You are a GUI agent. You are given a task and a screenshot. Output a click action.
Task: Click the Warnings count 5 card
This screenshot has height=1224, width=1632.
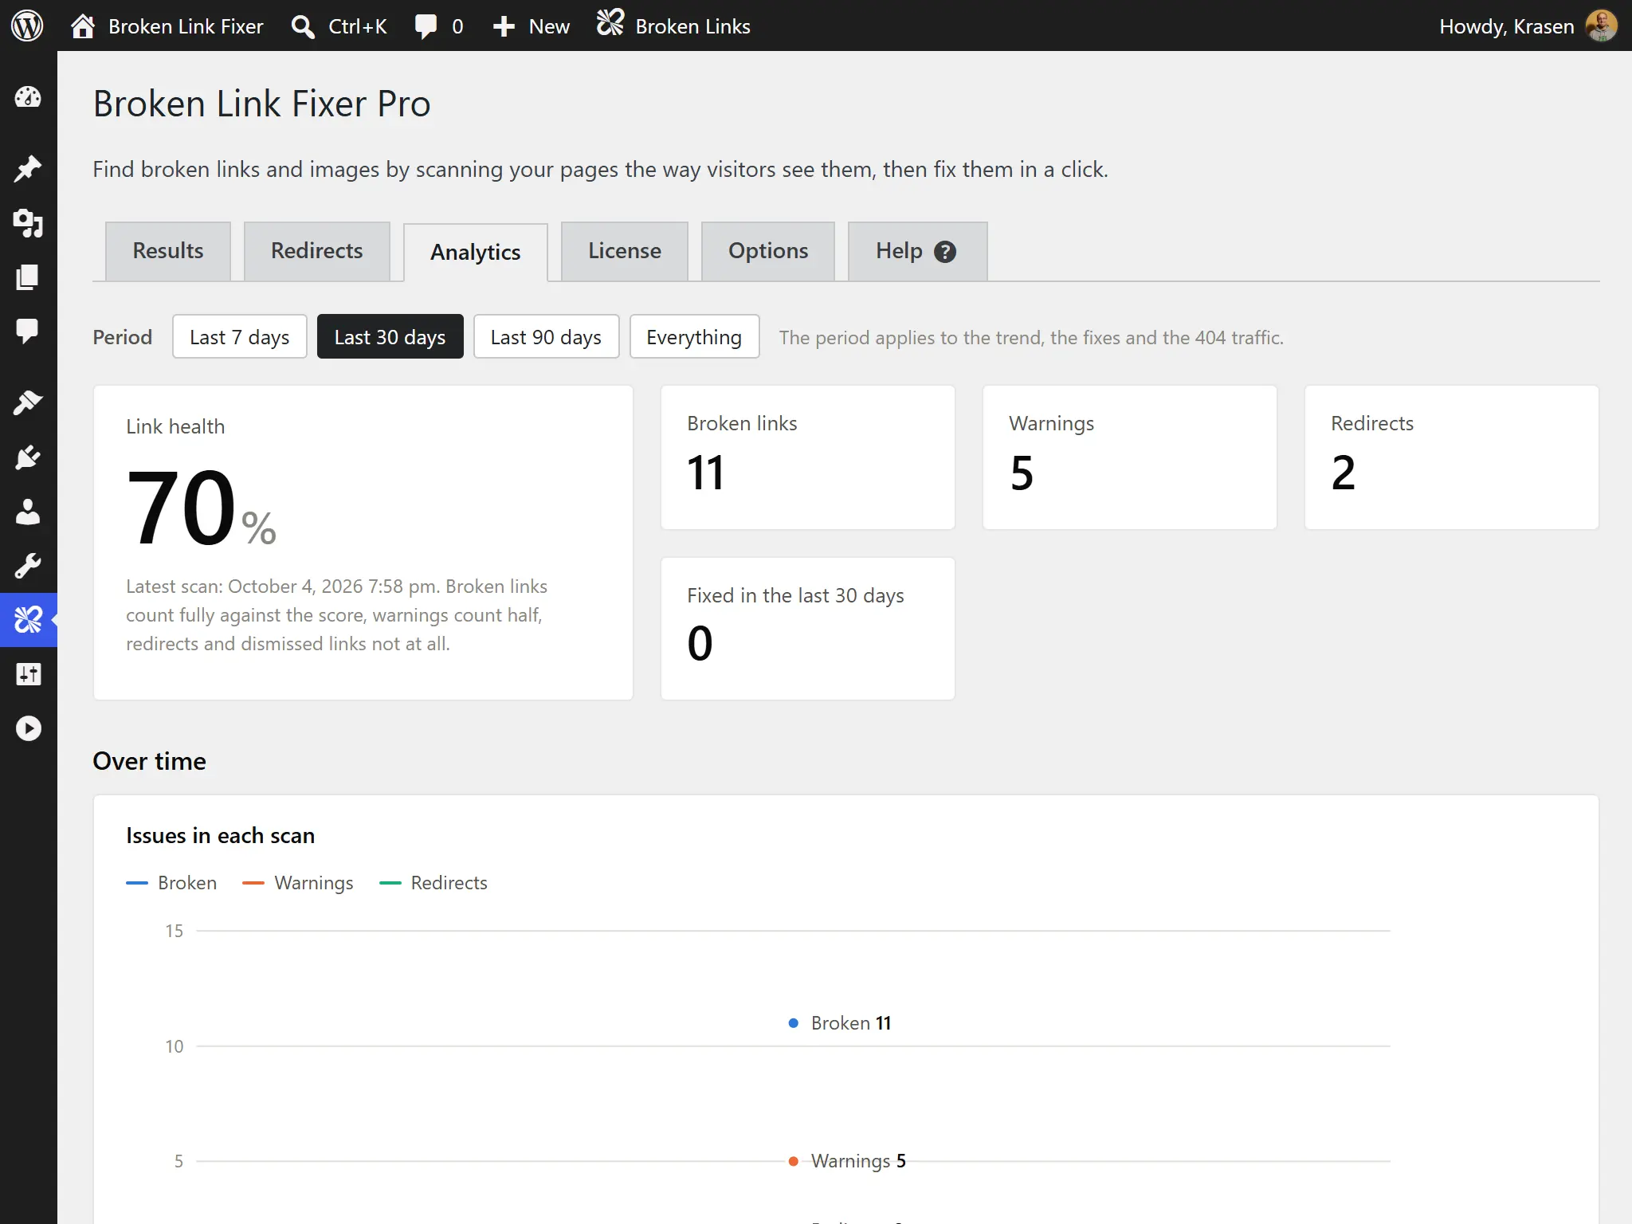point(1130,457)
